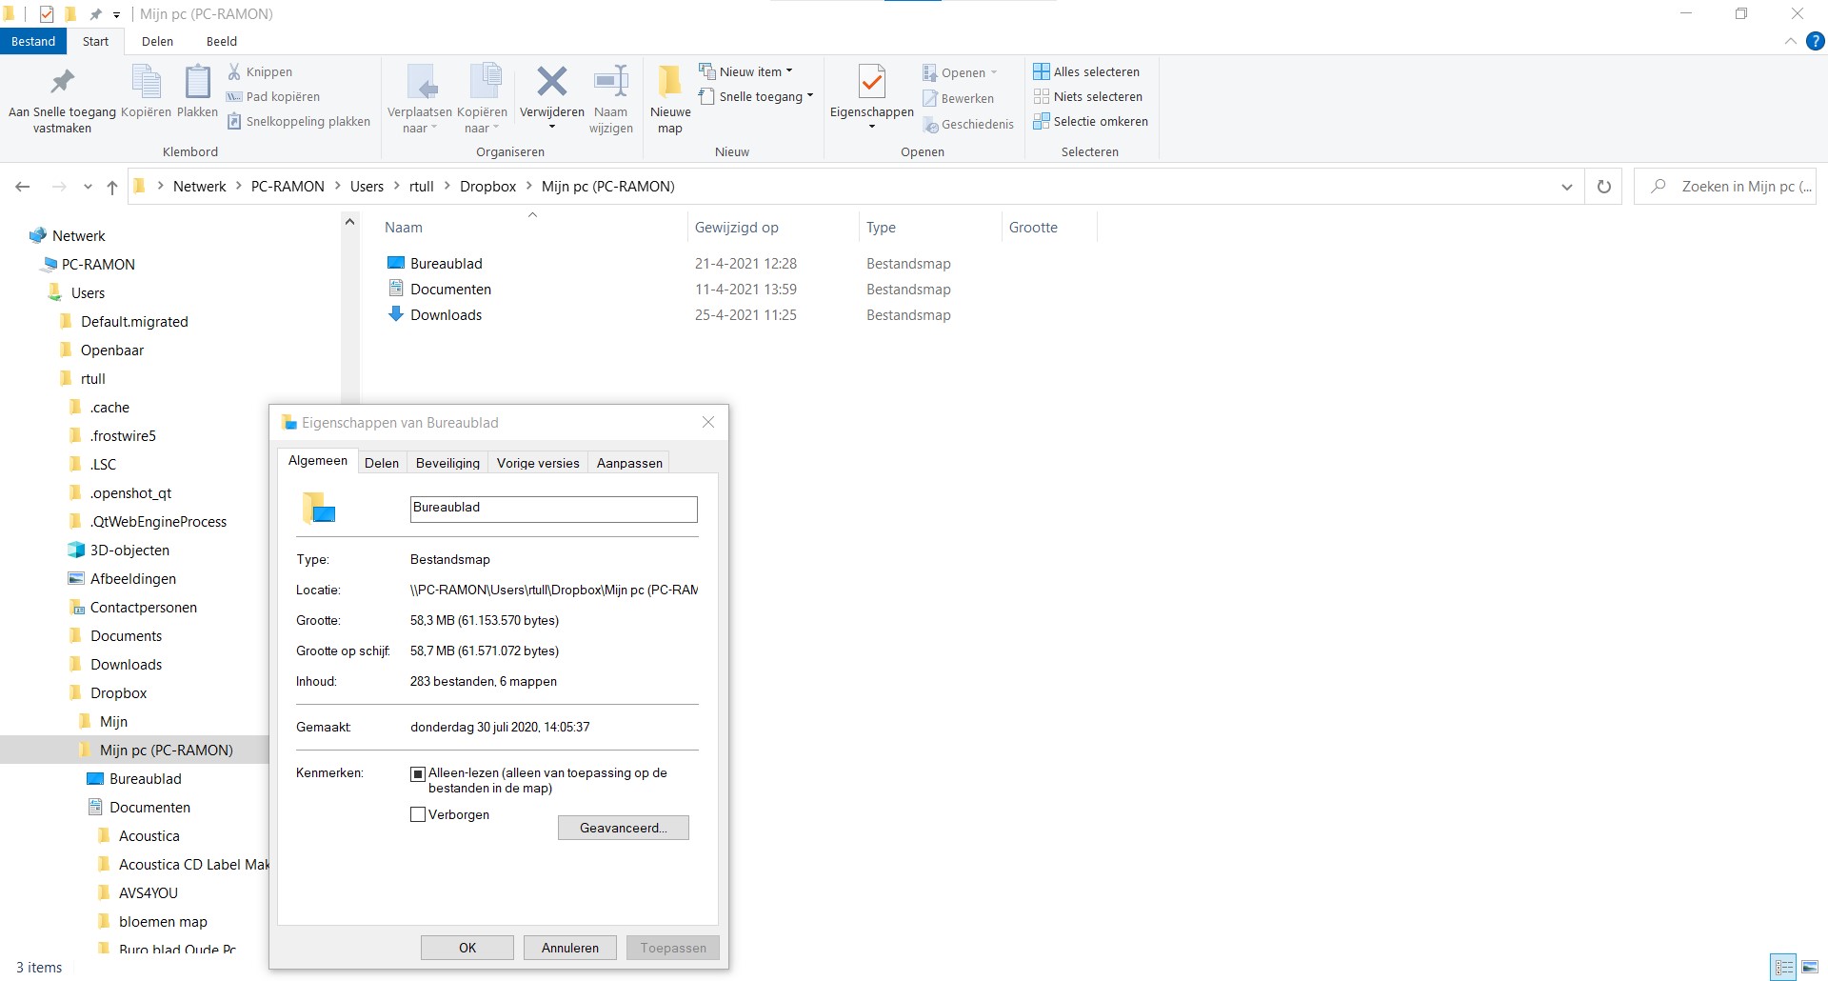The width and height of the screenshot is (1828, 981).
Task: Click the Alles selecteren icon
Action: tap(1042, 71)
